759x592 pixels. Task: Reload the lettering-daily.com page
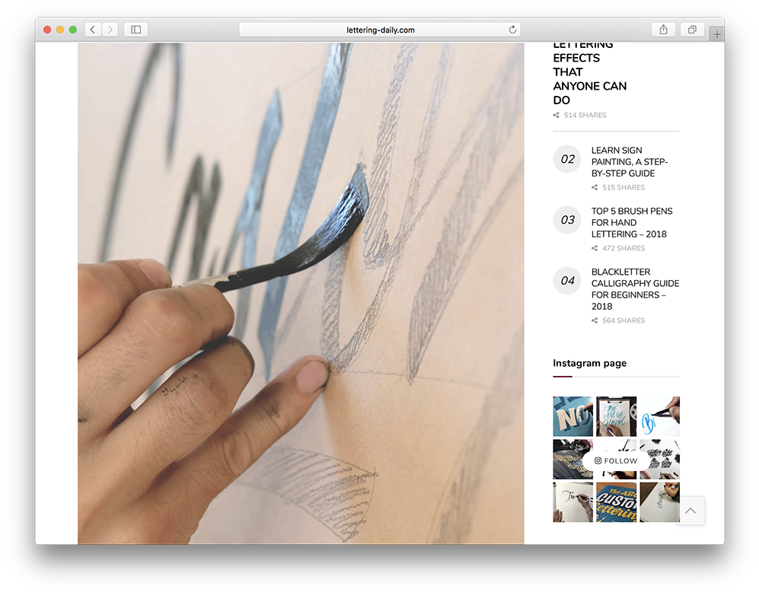pos(513,29)
